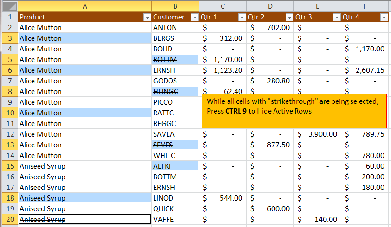The height and width of the screenshot is (227, 391).
Task: Click column D header
Action: tap(270, 6)
